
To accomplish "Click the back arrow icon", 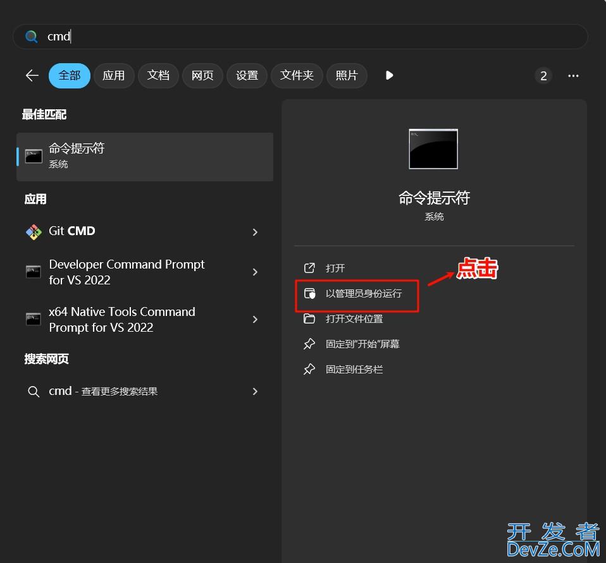I will pos(32,76).
